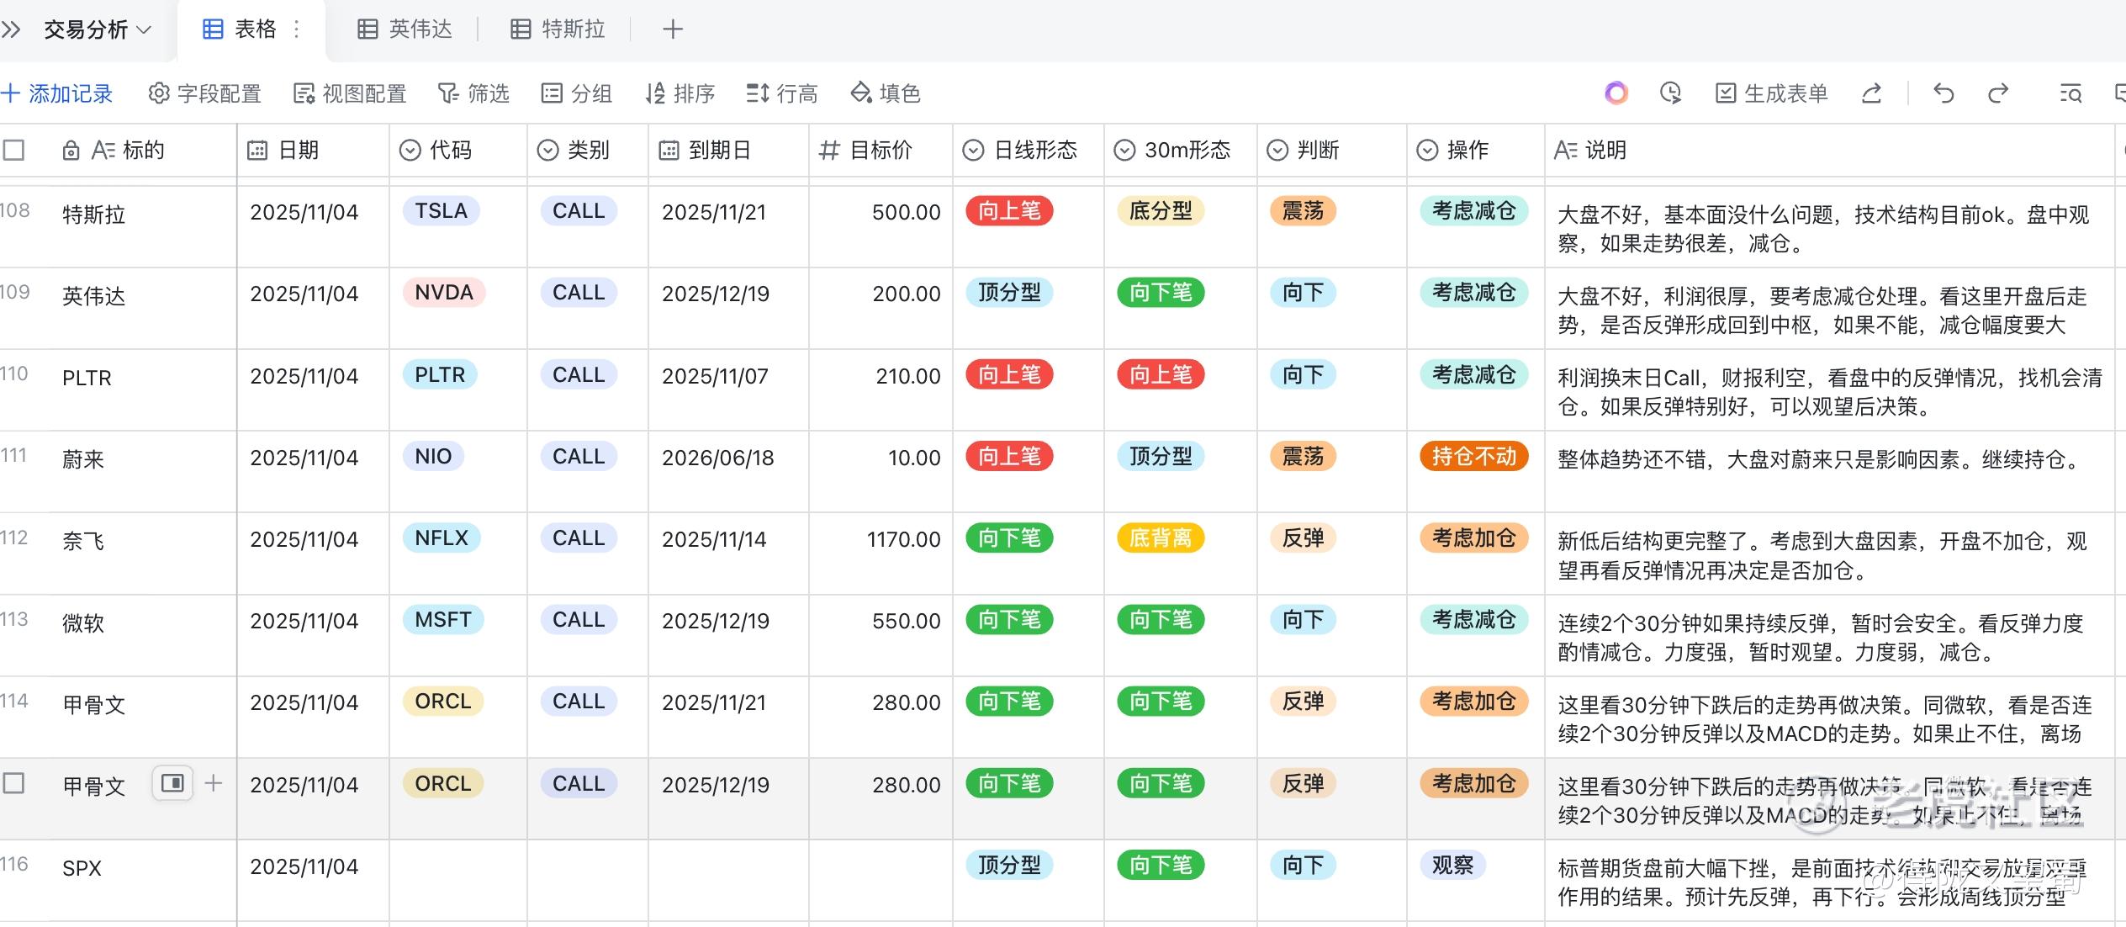Switch to the 英伟达 tab
Screen dimensions: 2126x927
(x=405, y=30)
